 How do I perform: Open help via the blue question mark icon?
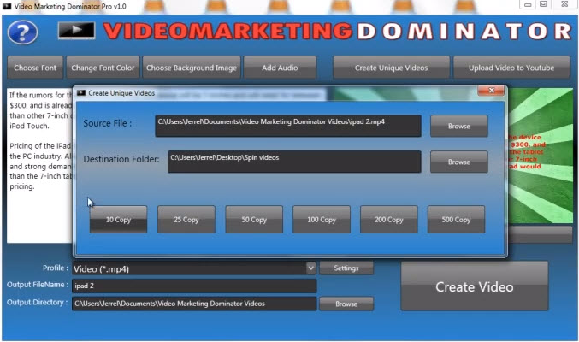(x=22, y=32)
